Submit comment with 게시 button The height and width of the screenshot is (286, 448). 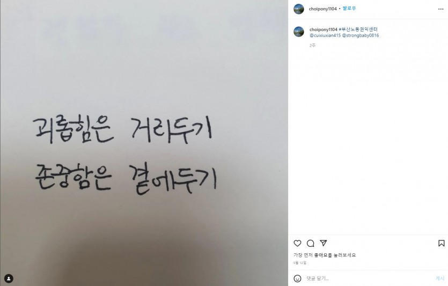pos(440,278)
